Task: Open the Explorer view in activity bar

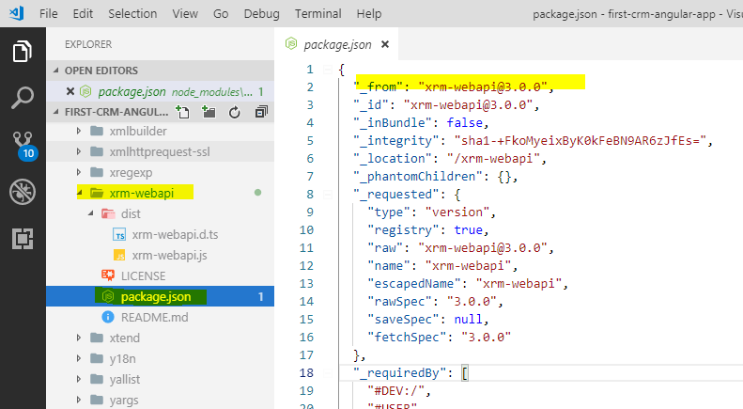Action: (x=23, y=52)
